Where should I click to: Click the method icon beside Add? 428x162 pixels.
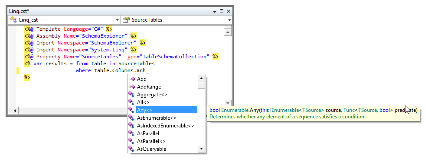coord(132,79)
